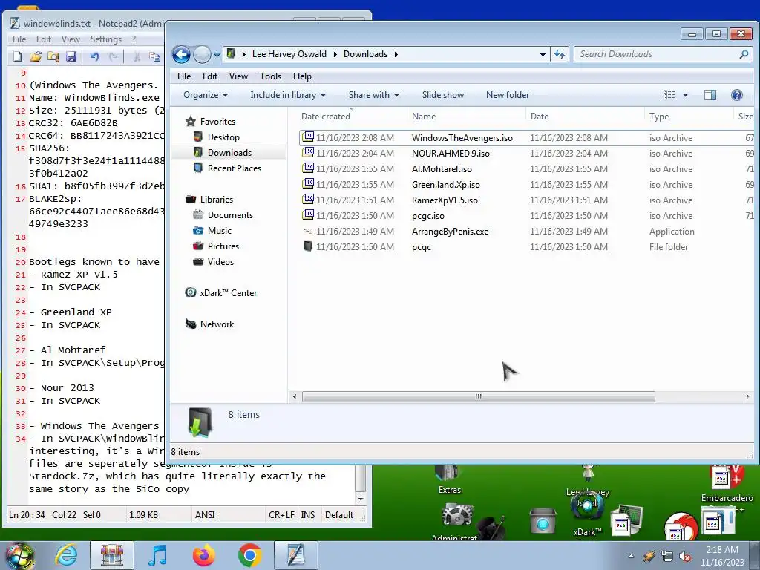
Task: Click Browse folder icon in Notepad2 toolbar
Action: click(53, 56)
